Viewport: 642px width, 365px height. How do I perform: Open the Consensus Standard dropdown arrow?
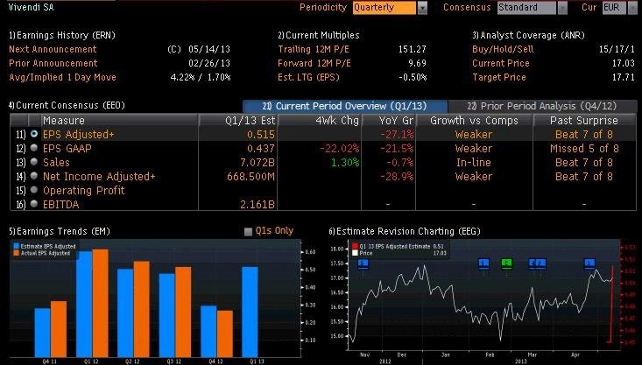[562, 8]
